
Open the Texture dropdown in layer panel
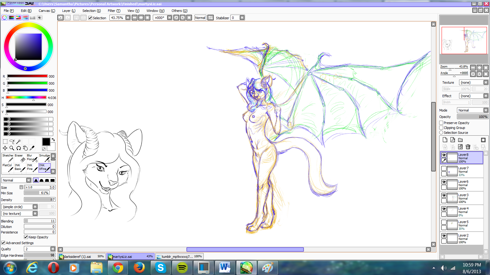[486, 82]
